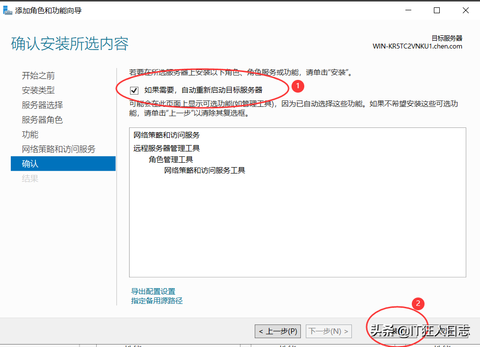Go to the 安装类型 step

38,90
